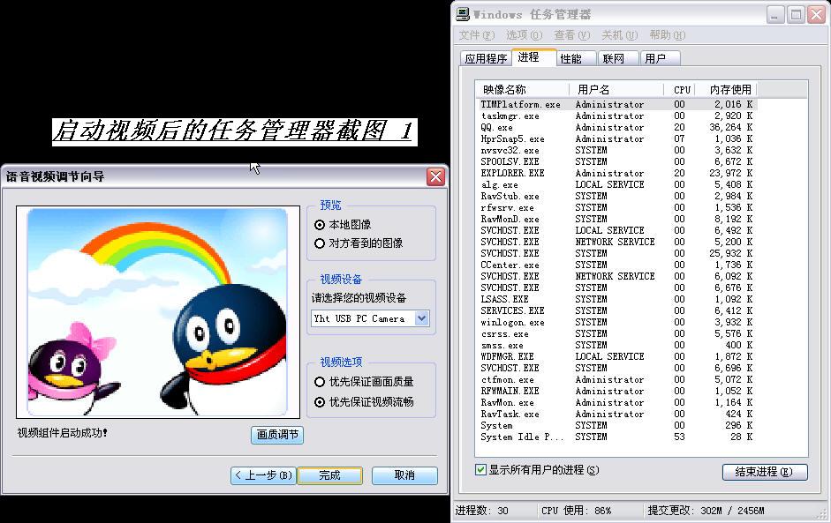The height and width of the screenshot is (523, 831).
Task: Select the SERVICES.EXE process row
Action: 617,310
